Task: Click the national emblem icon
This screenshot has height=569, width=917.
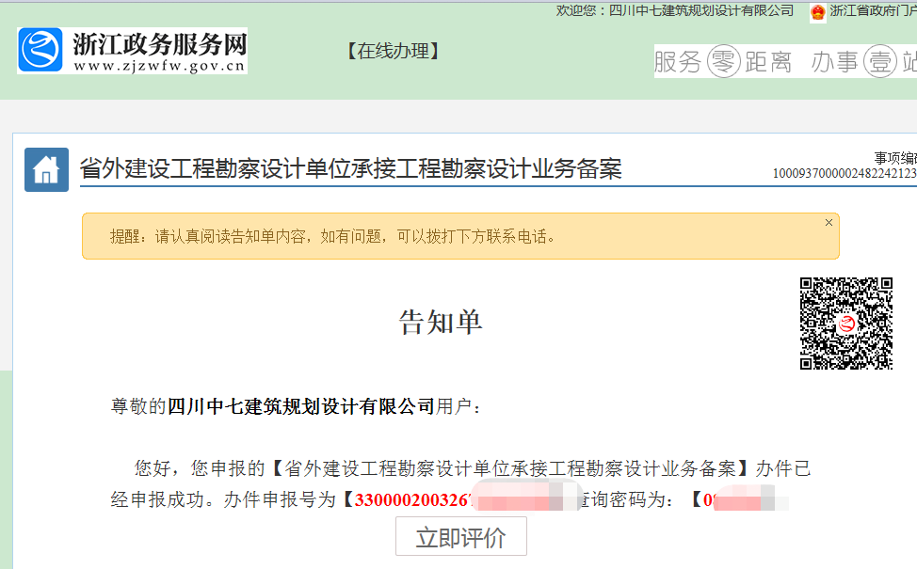Action: tap(815, 12)
